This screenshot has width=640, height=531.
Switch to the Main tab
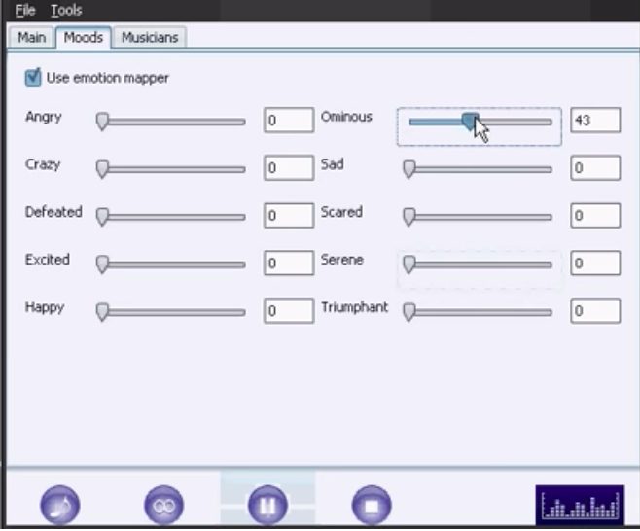pyautogui.click(x=31, y=38)
